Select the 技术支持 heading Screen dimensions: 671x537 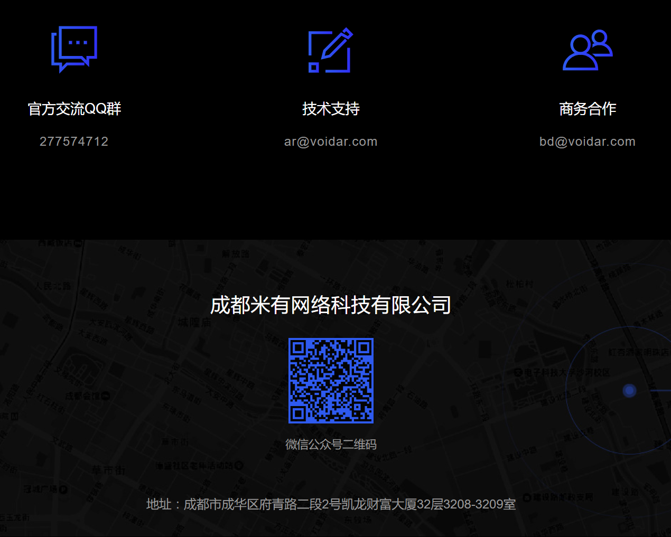pos(331,109)
